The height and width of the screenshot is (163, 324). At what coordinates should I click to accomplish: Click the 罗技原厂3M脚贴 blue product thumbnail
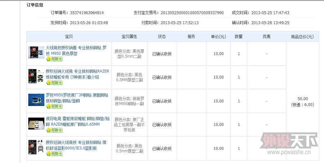click(x=36, y=100)
